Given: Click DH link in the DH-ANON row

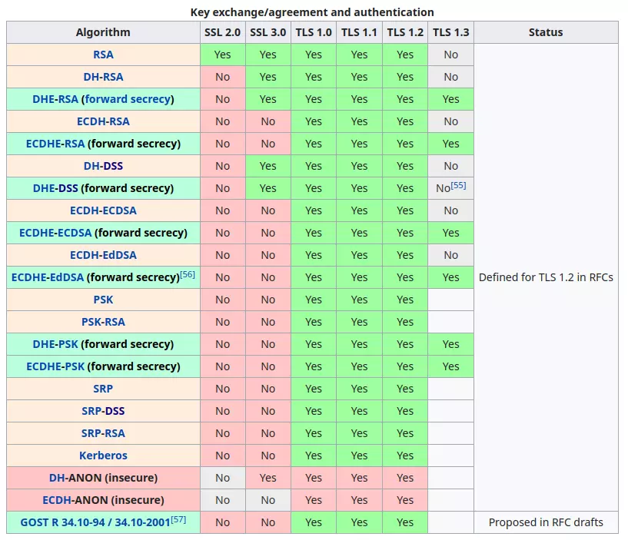Looking at the screenshot, I should [56, 478].
